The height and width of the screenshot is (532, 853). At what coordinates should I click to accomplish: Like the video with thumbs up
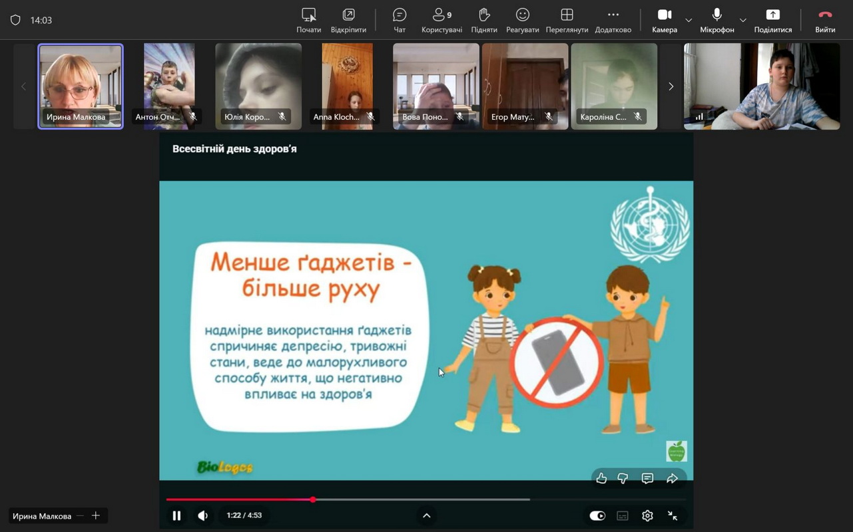(x=601, y=478)
